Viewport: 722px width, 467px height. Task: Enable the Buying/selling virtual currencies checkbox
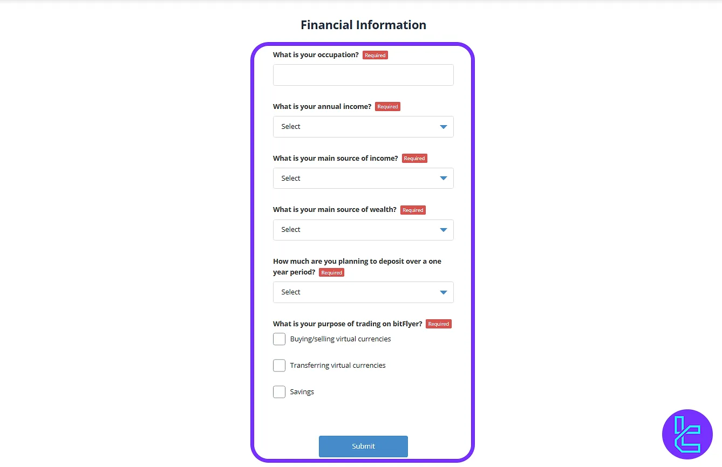tap(279, 339)
